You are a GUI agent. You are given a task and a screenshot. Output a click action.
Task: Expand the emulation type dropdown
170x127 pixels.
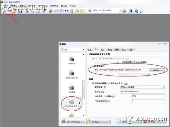(142, 87)
